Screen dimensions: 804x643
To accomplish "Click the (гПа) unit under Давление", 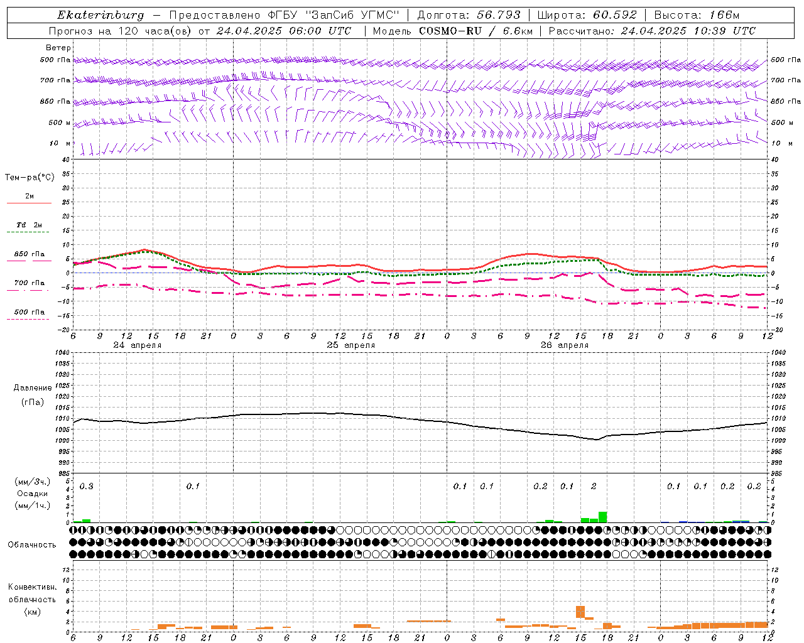I will coord(32,403).
